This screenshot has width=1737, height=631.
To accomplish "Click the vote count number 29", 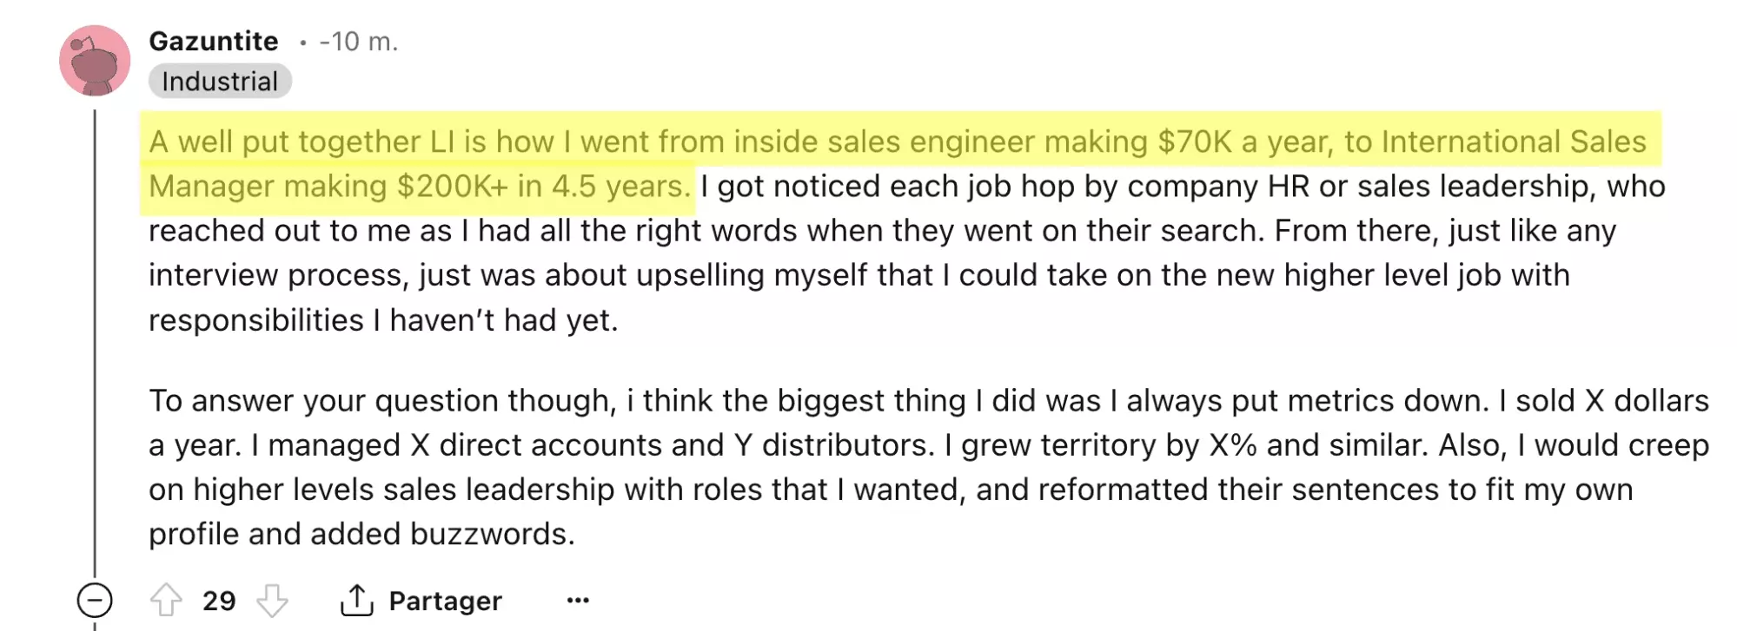I will click(x=219, y=601).
